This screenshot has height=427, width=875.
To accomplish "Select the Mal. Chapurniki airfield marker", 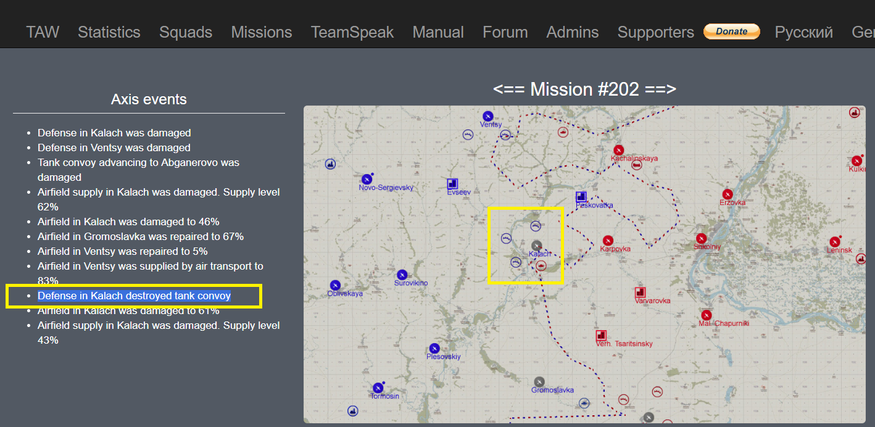I will pyautogui.click(x=707, y=315).
